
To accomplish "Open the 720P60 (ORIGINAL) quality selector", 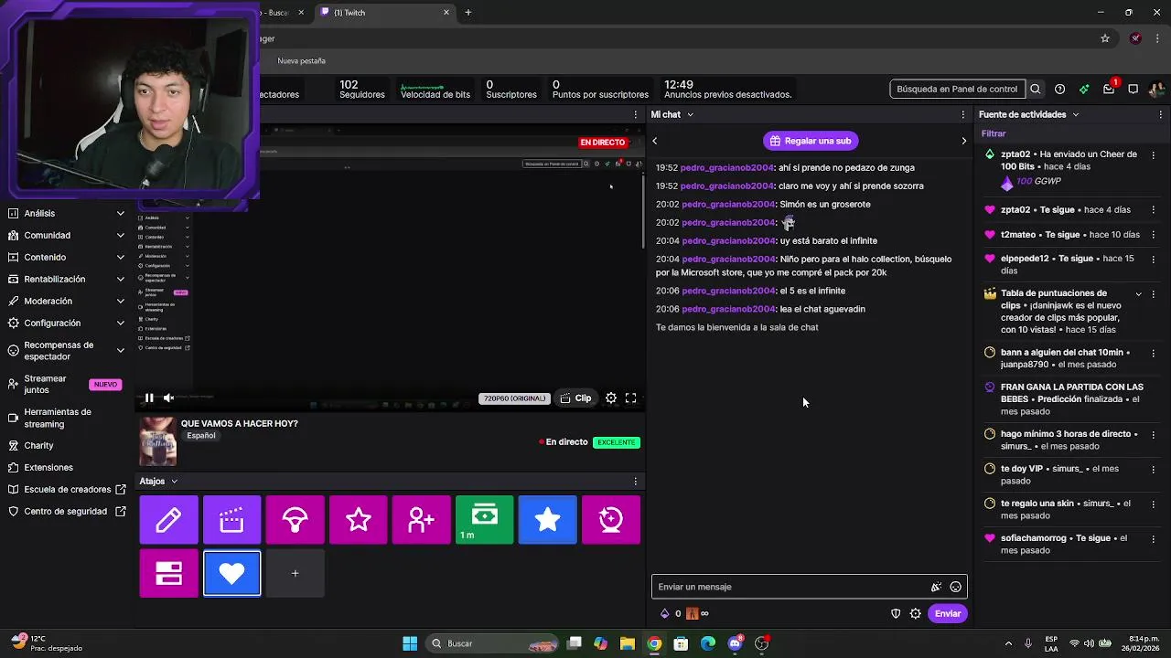I will (x=514, y=398).
